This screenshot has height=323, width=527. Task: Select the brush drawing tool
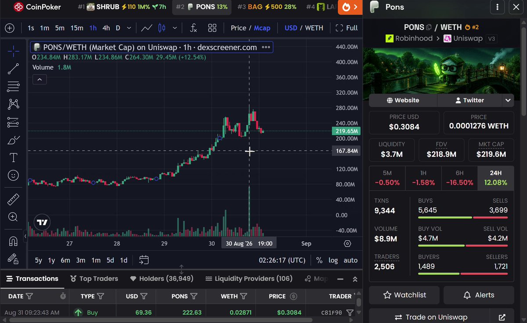[13, 140]
